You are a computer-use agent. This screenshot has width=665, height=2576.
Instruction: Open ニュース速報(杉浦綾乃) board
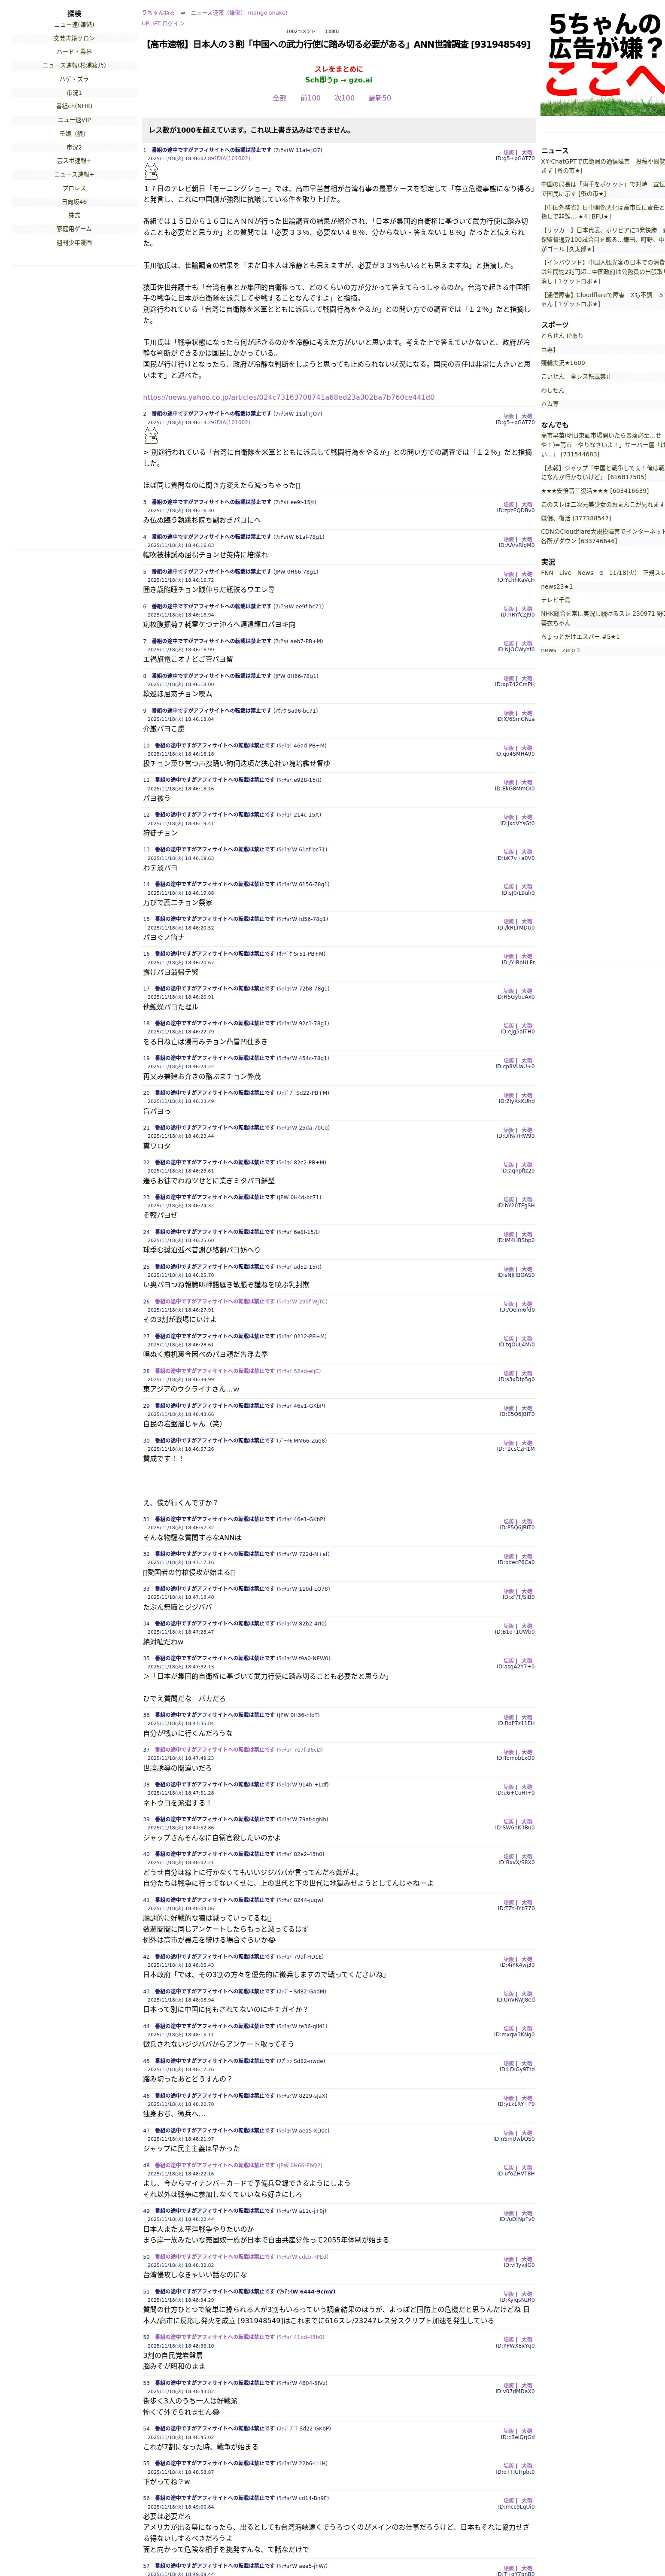[x=74, y=65]
